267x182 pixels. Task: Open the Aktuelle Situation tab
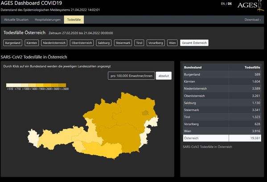click(16, 20)
